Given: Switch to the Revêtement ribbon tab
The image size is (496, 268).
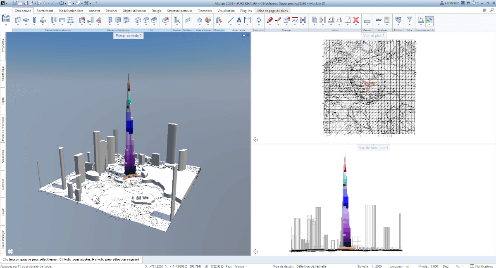Looking at the screenshot, I should point(45,11).
